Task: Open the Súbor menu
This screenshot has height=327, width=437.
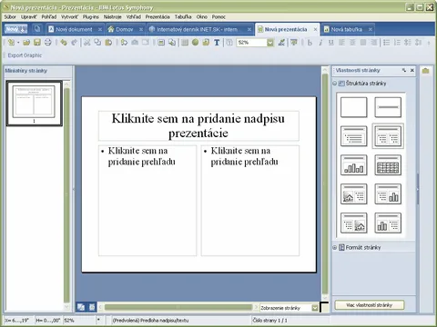Action: click(10, 16)
